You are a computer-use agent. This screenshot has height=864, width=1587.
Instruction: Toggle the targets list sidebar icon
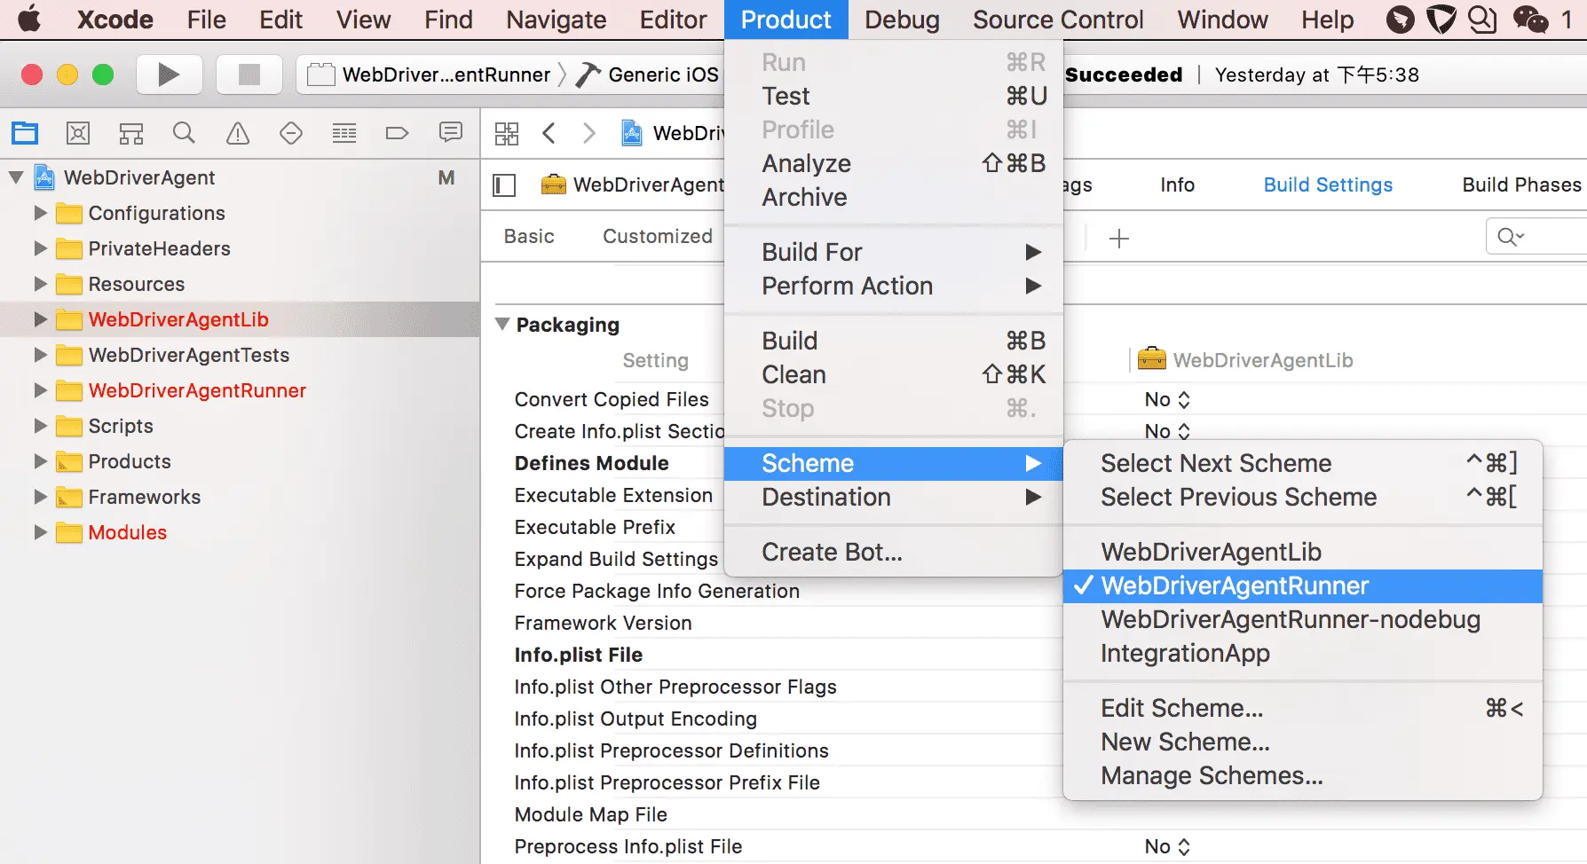504,185
